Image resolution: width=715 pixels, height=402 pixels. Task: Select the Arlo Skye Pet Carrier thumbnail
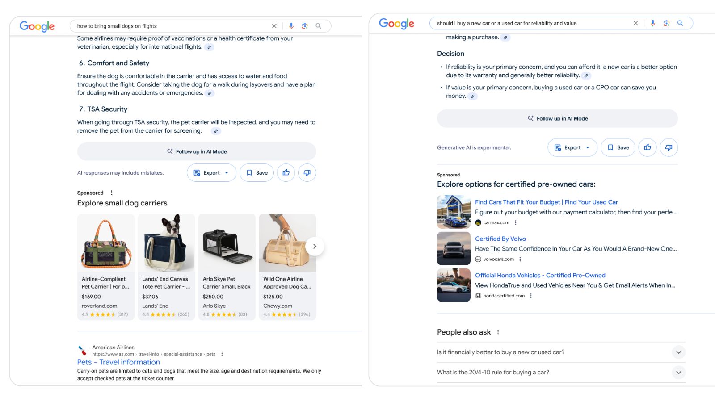227,243
